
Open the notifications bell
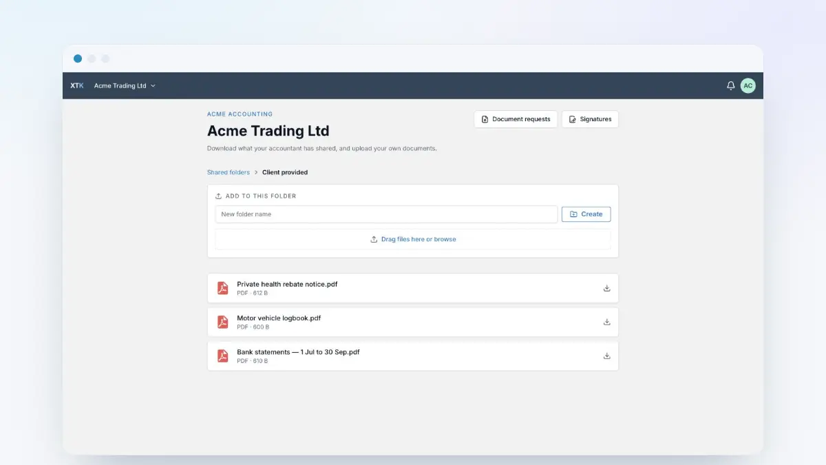point(731,86)
